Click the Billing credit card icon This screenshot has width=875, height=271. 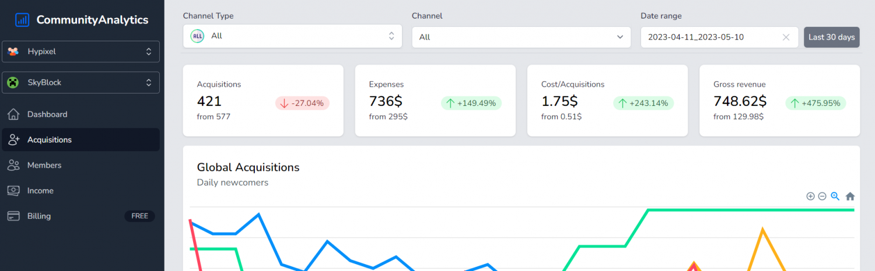14,216
